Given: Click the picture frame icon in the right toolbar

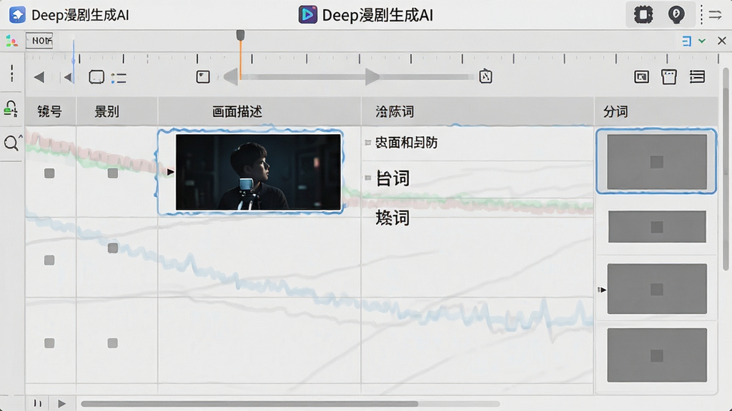Looking at the screenshot, I should [x=641, y=77].
